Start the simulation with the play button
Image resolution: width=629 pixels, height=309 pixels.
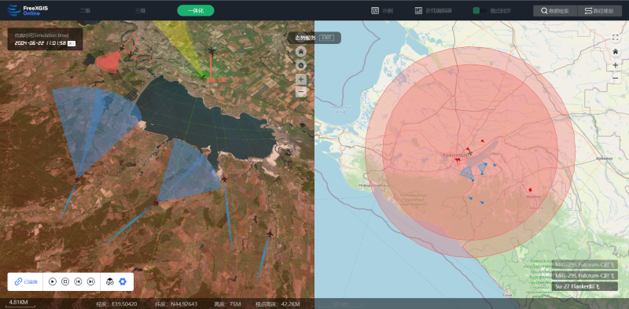pos(53,281)
